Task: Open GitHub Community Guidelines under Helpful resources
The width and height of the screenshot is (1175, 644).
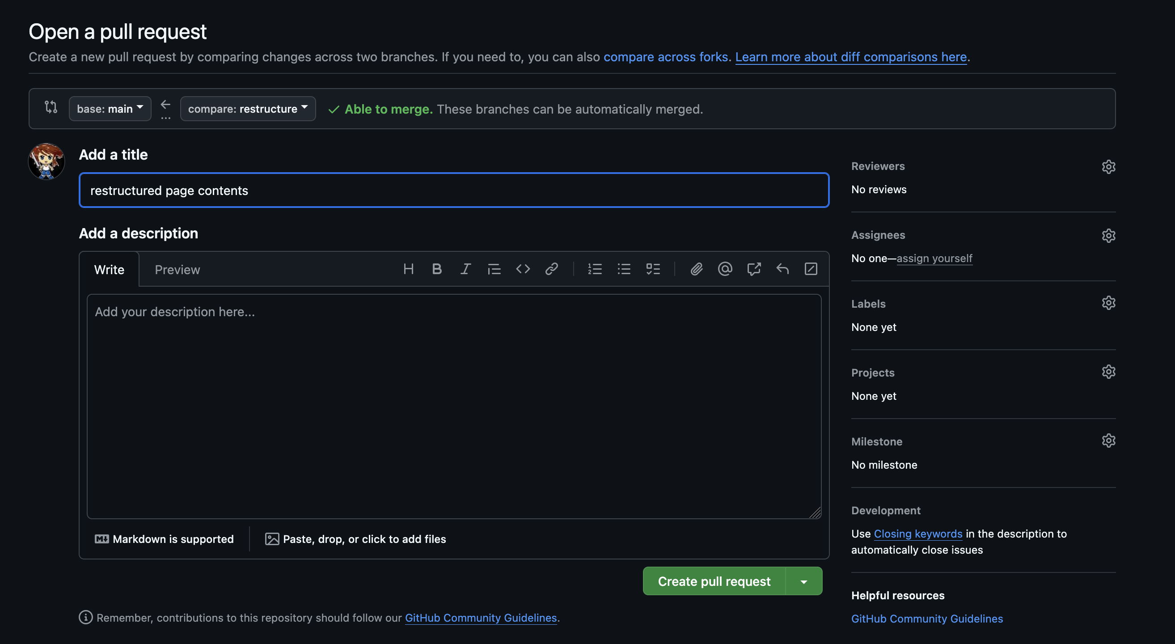Action: pyautogui.click(x=927, y=619)
